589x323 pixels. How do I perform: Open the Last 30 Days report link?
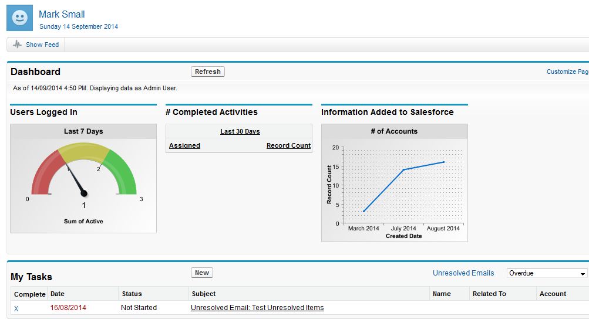pyautogui.click(x=240, y=131)
